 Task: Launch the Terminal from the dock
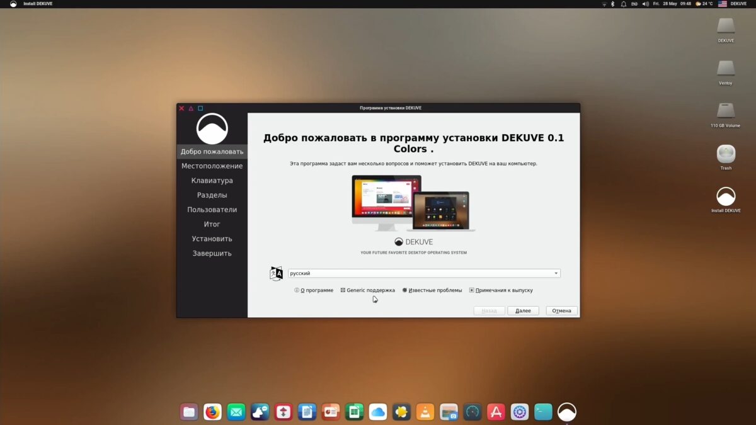(543, 412)
